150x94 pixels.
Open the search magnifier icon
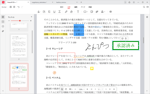144,7
